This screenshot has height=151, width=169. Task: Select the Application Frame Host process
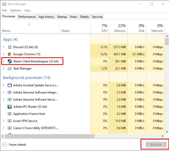click(83, 114)
